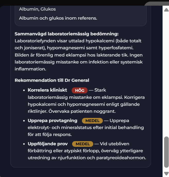Click the scroll up arrow

pyautogui.click(x=166, y=10)
